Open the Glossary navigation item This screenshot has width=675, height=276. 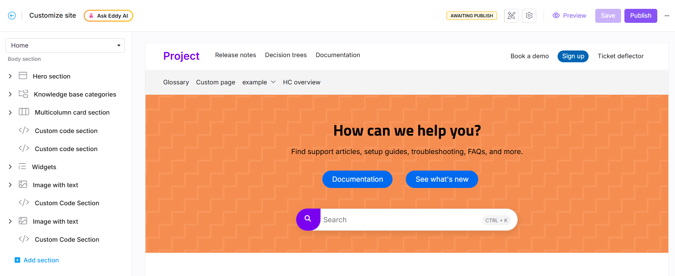coord(176,82)
